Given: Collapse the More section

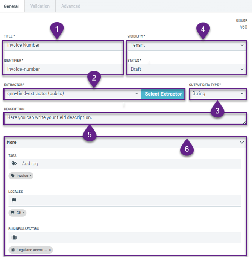Looking at the screenshot, I should coord(242,142).
